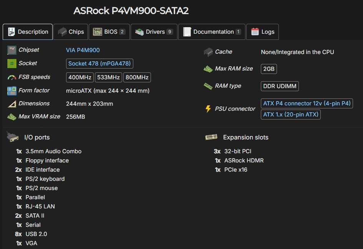The height and width of the screenshot is (249, 363).
Task: Click the ASRock P4VM900-SATA2 title
Action: coord(131,11)
